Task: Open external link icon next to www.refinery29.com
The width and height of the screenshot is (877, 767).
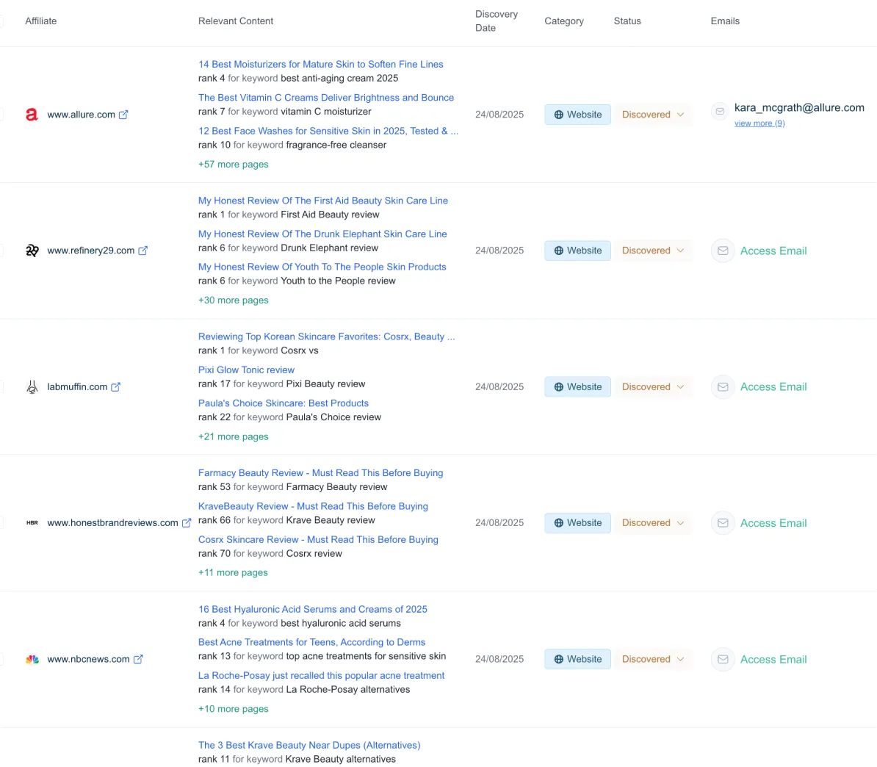Action: (143, 250)
